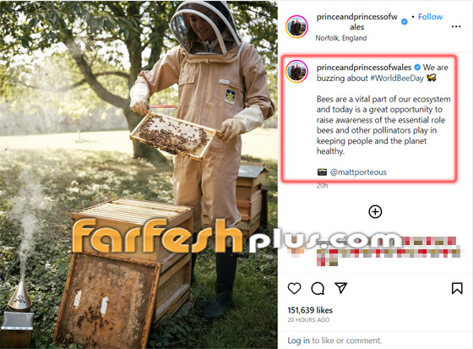The height and width of the screenshot is (349, 473).
Task: Open @mattporteous photographer profile
Action: (x=358, y=172)
